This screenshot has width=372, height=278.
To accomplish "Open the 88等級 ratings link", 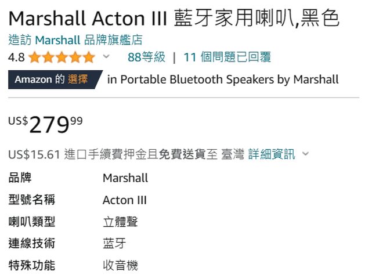I will 146,57.
